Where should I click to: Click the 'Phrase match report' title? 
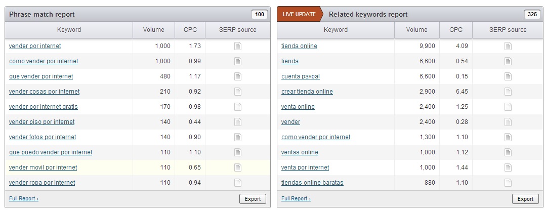(x=41, y=14)
